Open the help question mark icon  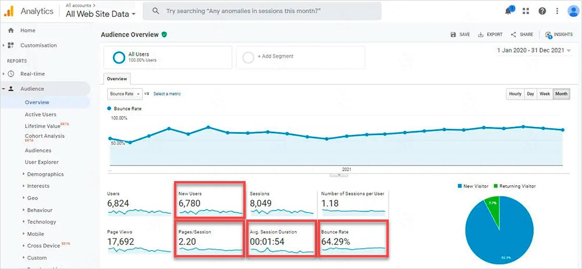coord(542,11)
